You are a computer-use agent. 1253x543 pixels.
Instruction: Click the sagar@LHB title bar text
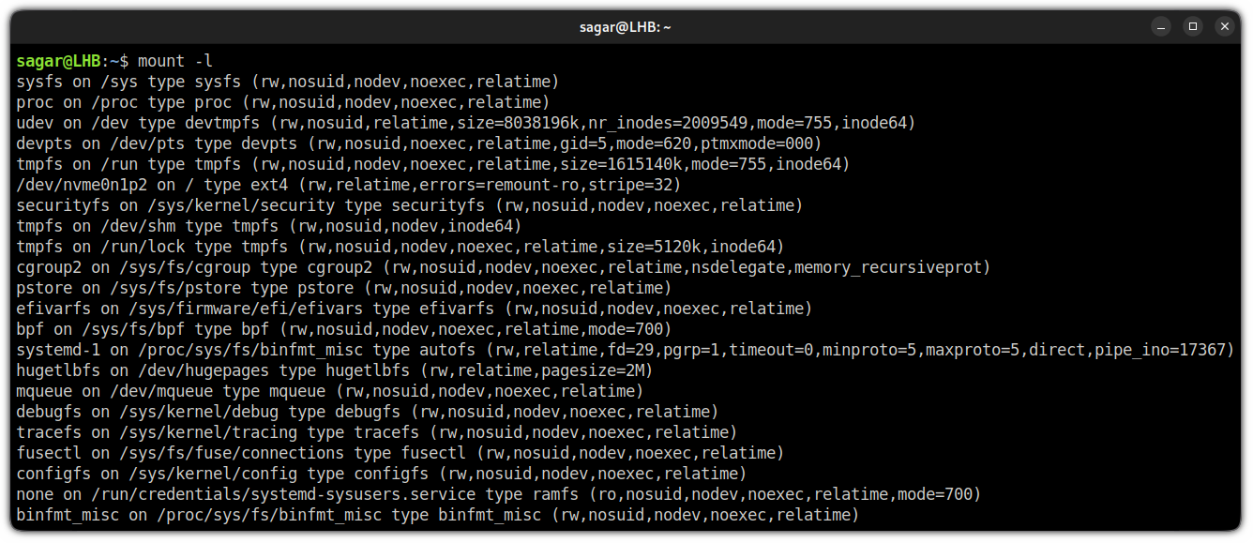(626, 27)
